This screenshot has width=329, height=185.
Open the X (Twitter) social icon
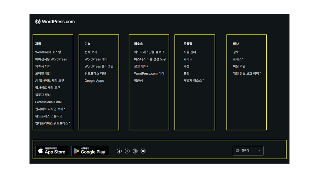coord(127,151)
